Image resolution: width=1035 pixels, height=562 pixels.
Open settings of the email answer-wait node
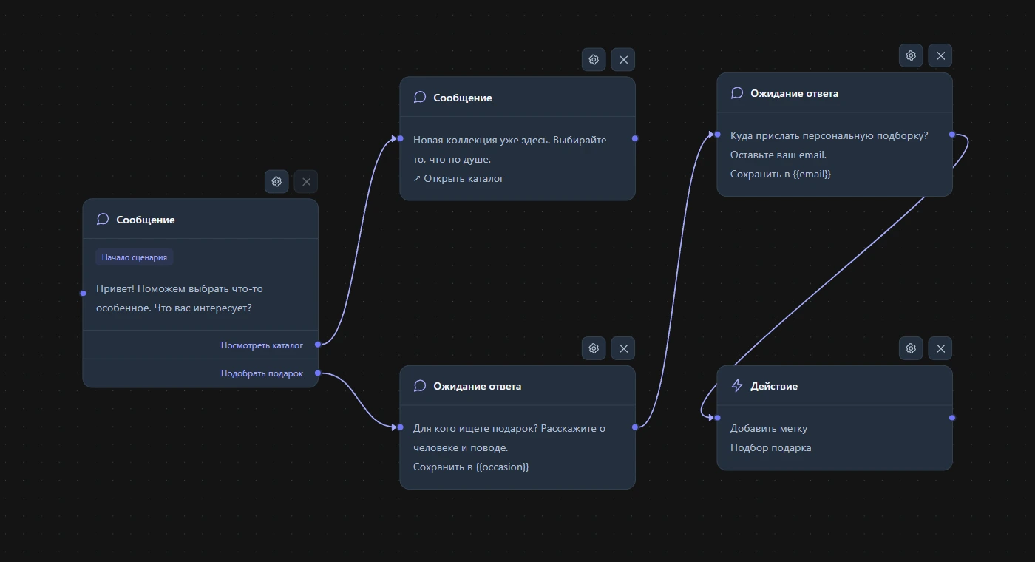[911, 55]
